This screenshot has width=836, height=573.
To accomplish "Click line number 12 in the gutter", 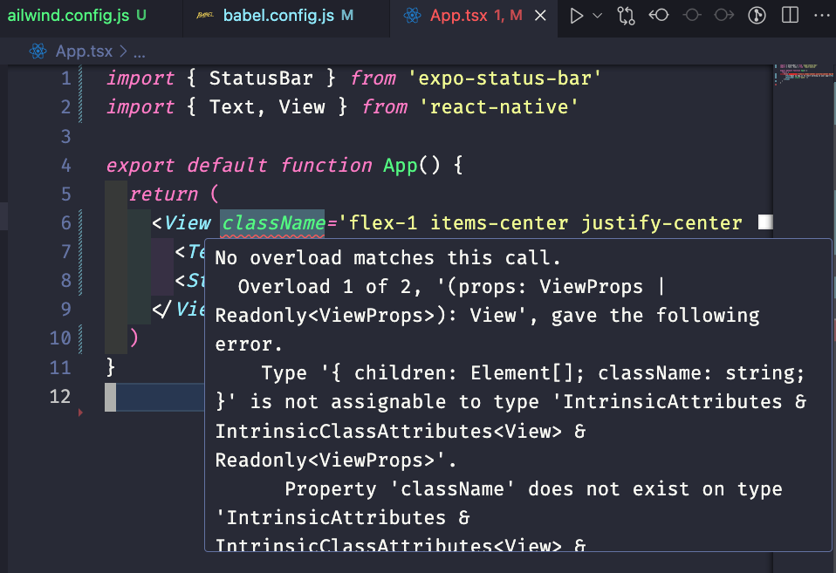I will (59, 396).
